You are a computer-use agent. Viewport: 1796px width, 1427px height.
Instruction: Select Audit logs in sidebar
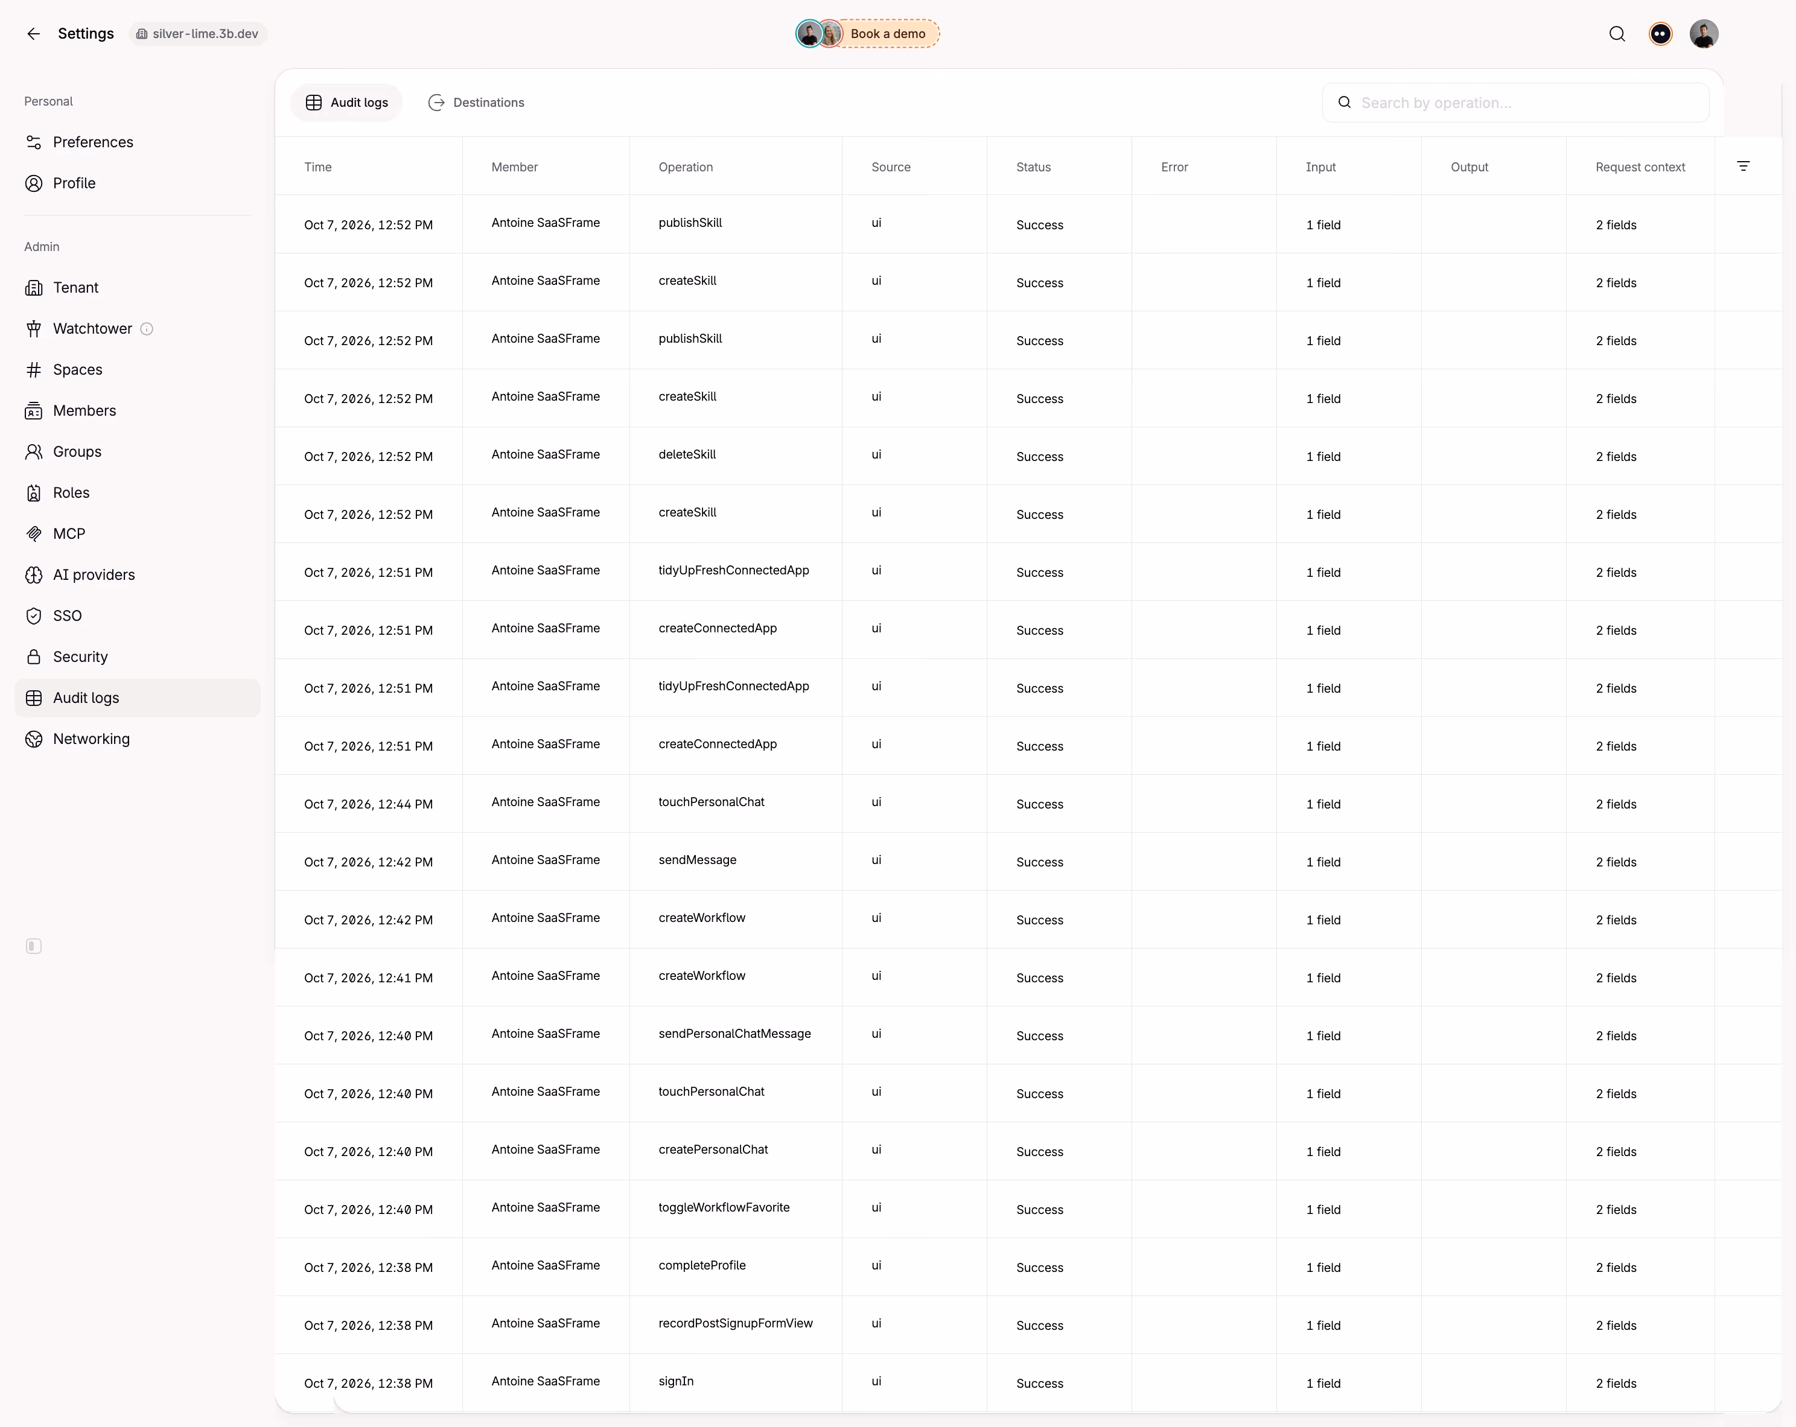pyautogui.click(x=138, y=698)
